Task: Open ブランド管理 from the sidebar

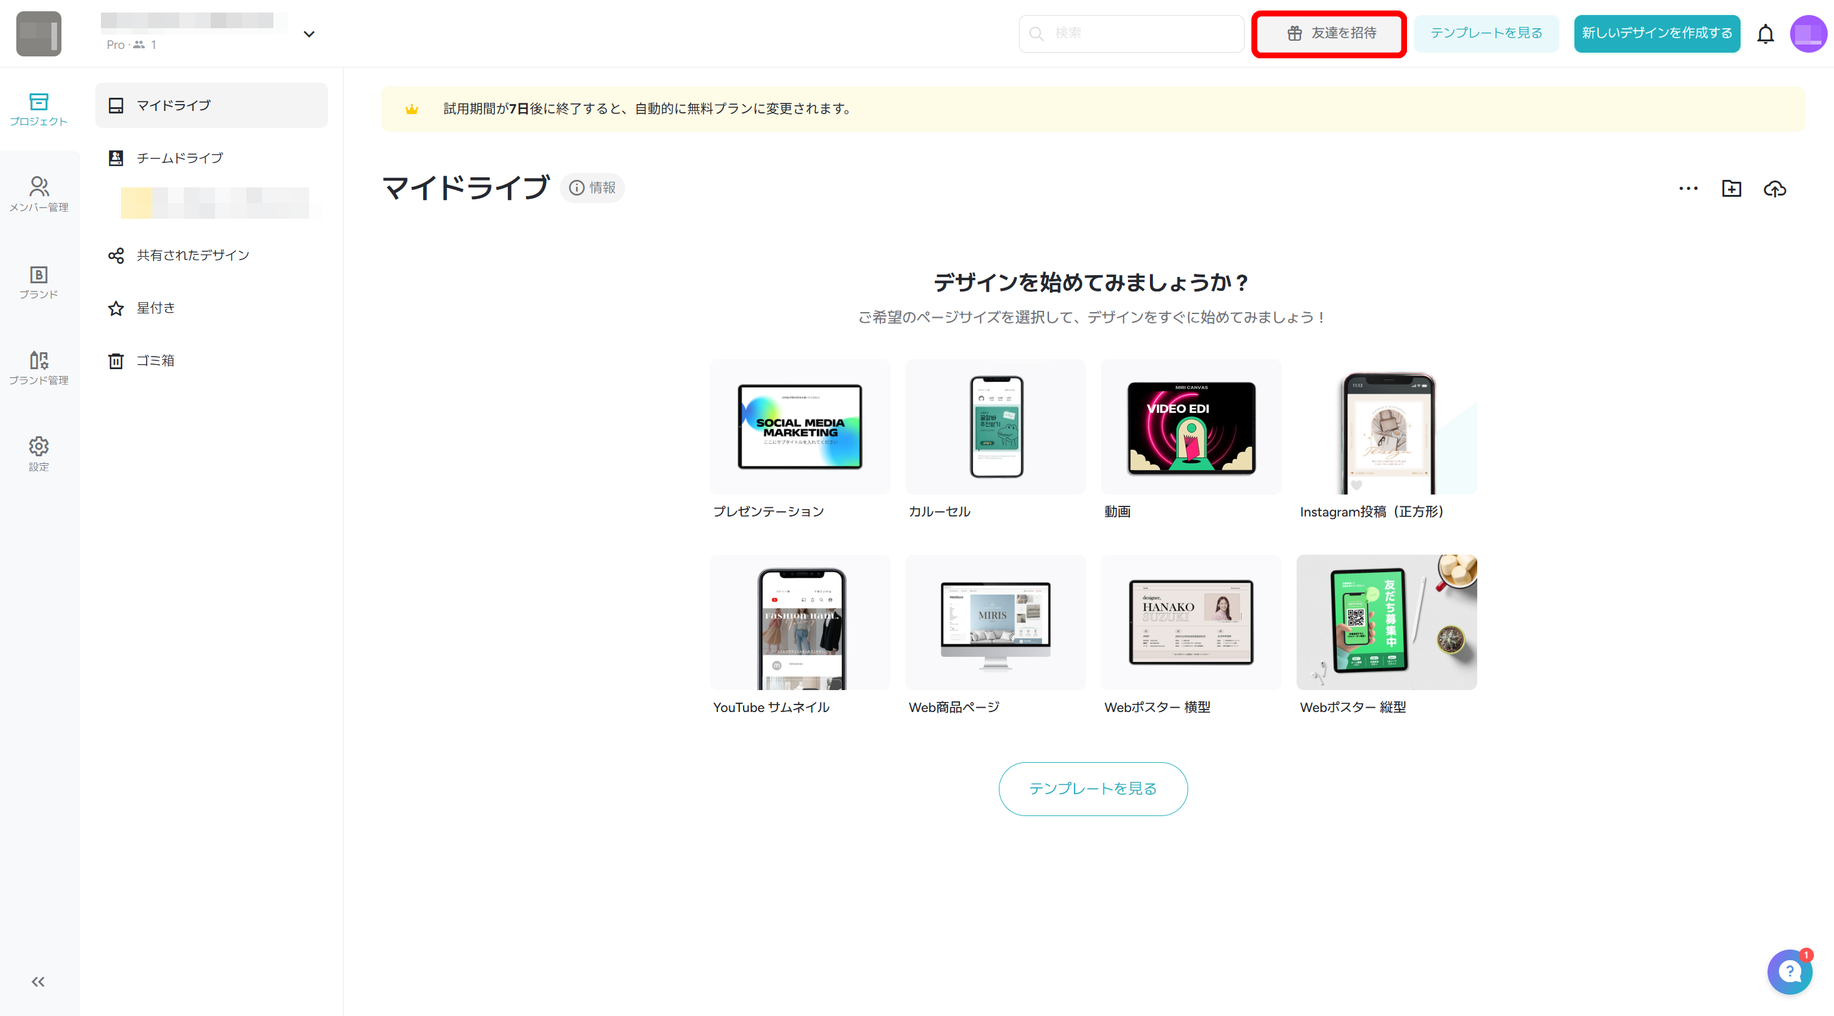Action: coord(39,368)
